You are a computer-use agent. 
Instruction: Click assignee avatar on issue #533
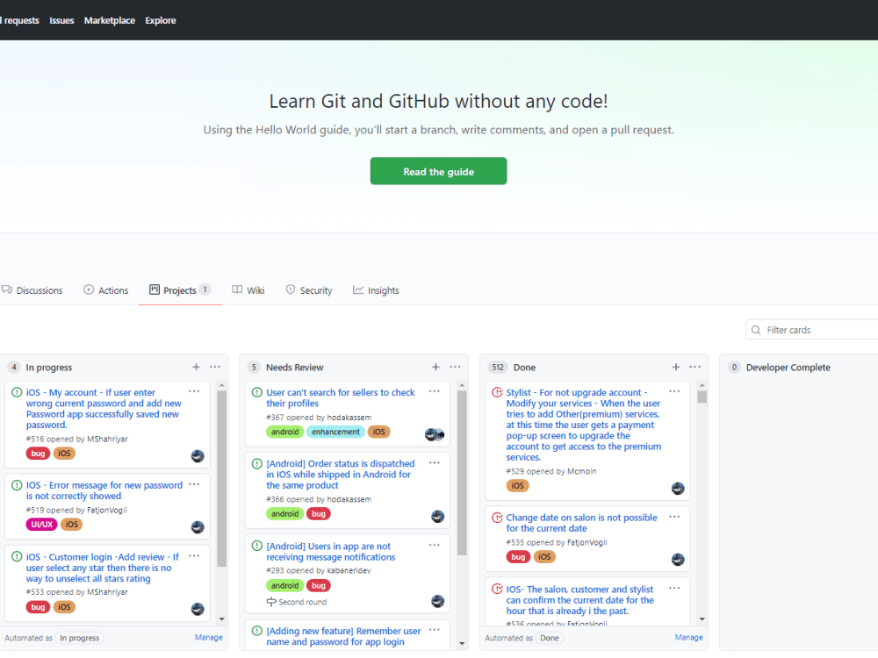pyautogui.click(x=198, y=610)
